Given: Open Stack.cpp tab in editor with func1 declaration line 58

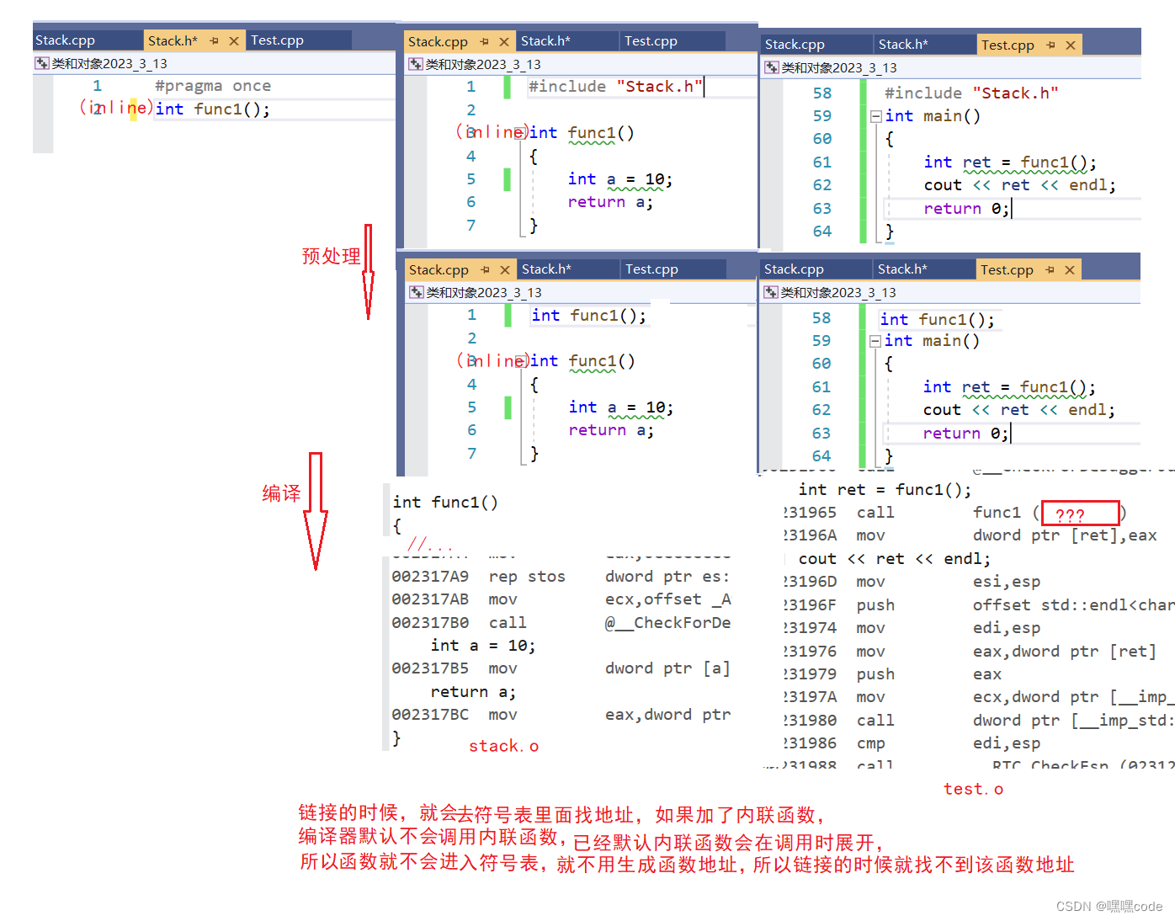Looking at the screenshot, I should point(794,269).
